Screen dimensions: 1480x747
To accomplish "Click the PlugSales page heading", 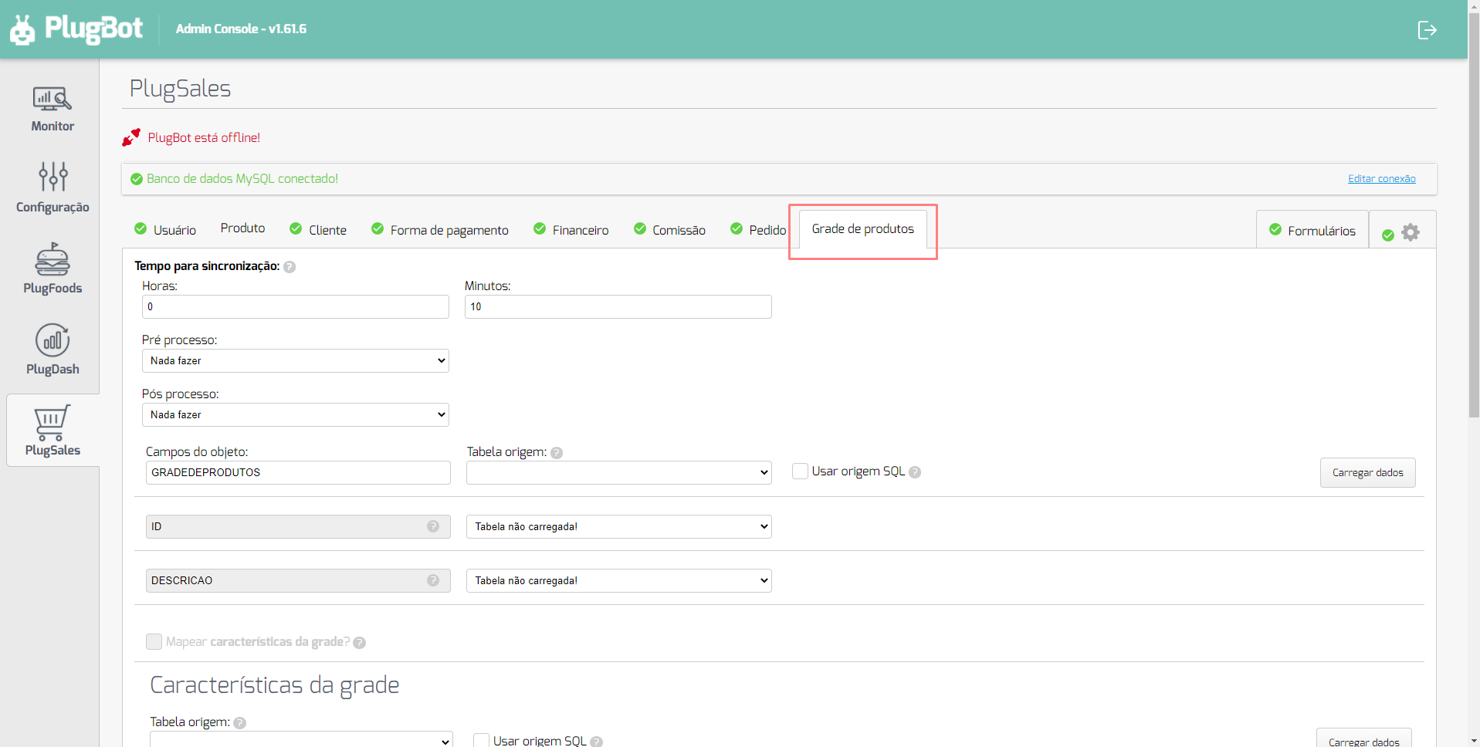I will [x=180, y=89].
